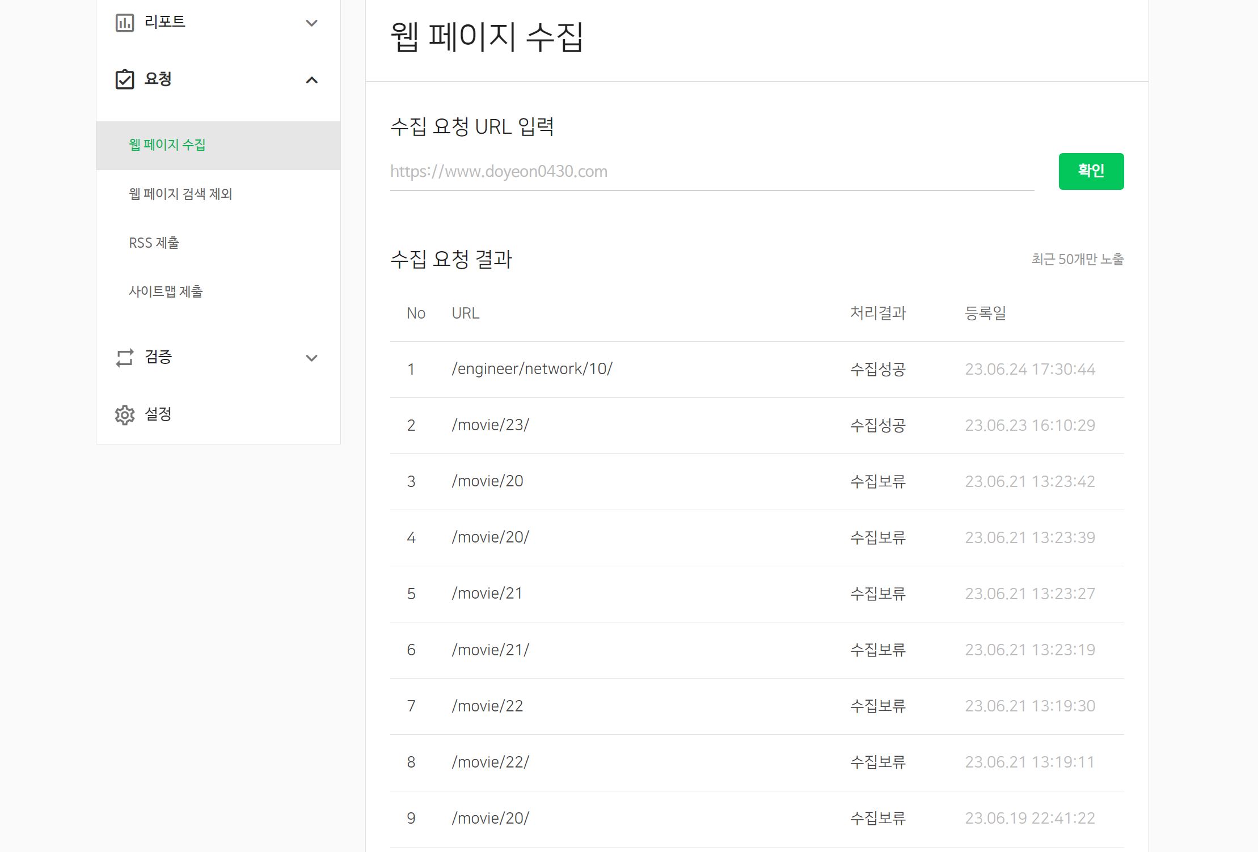Click the date 23.06.24 17:30:44
This screenshot has height=852, width=1258.
1030,369
